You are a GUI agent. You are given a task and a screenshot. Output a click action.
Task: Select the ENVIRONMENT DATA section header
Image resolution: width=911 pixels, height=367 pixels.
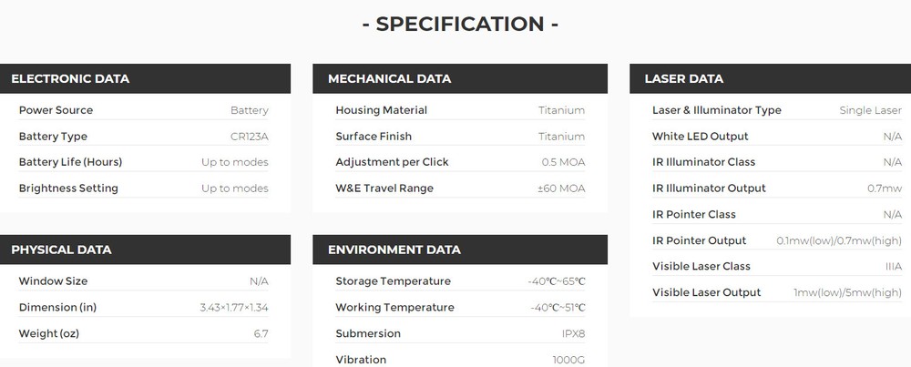point(394,250)
